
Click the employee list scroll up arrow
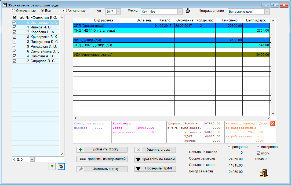coord(62,17)
